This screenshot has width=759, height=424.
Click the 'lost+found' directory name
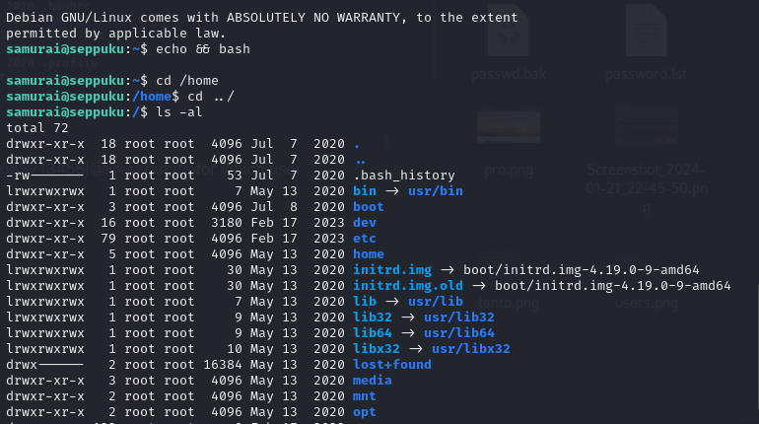[x=392, y=364]
